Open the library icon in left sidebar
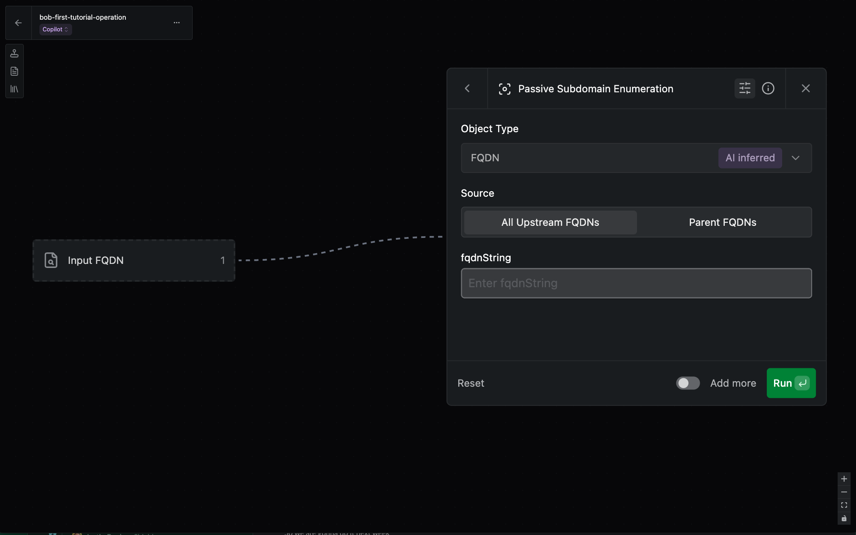The width and height of the screenshot is (856, 535). (14, 89)
